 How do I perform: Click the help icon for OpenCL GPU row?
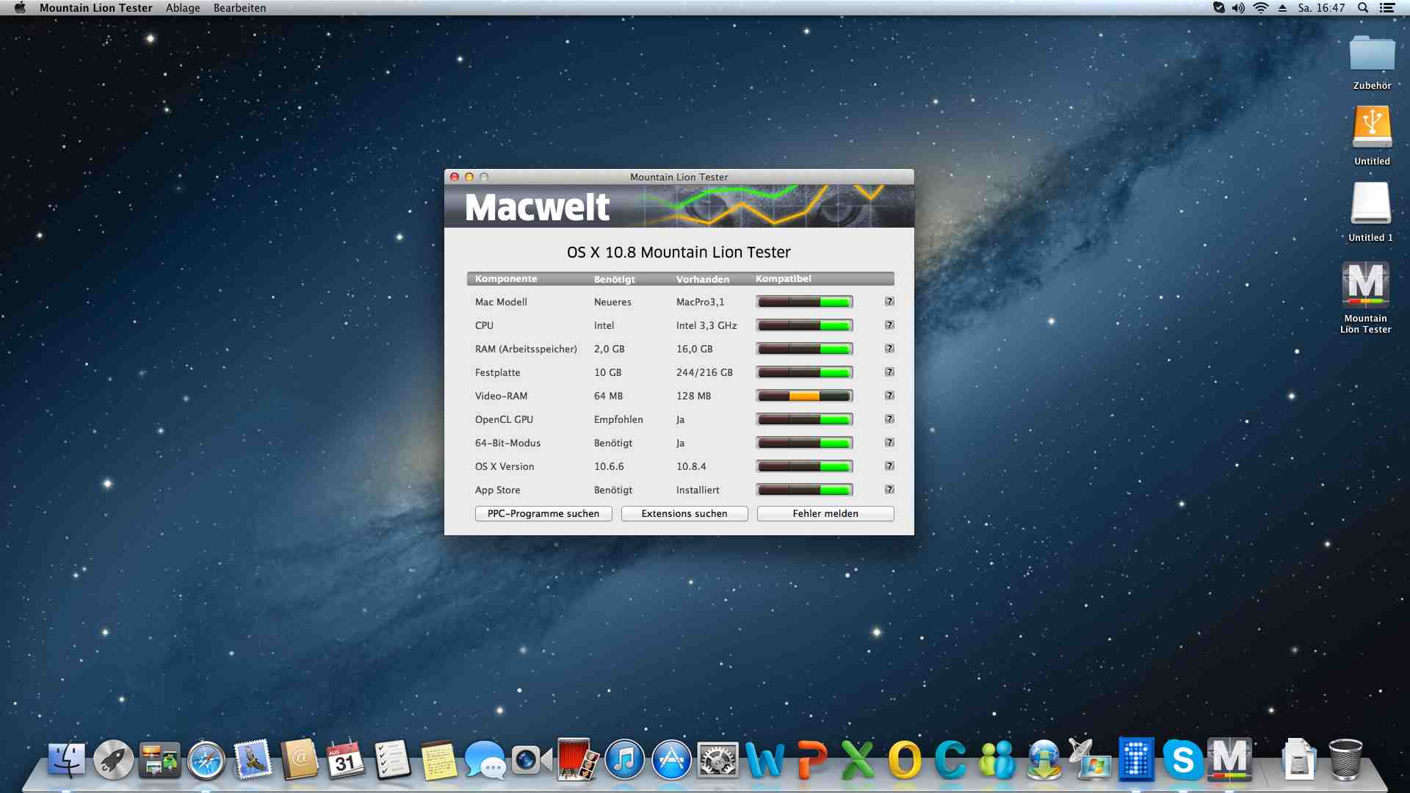click(889, 419)
